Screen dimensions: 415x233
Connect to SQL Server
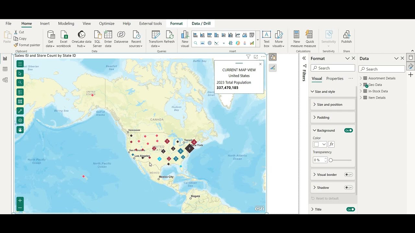[97, 39]
